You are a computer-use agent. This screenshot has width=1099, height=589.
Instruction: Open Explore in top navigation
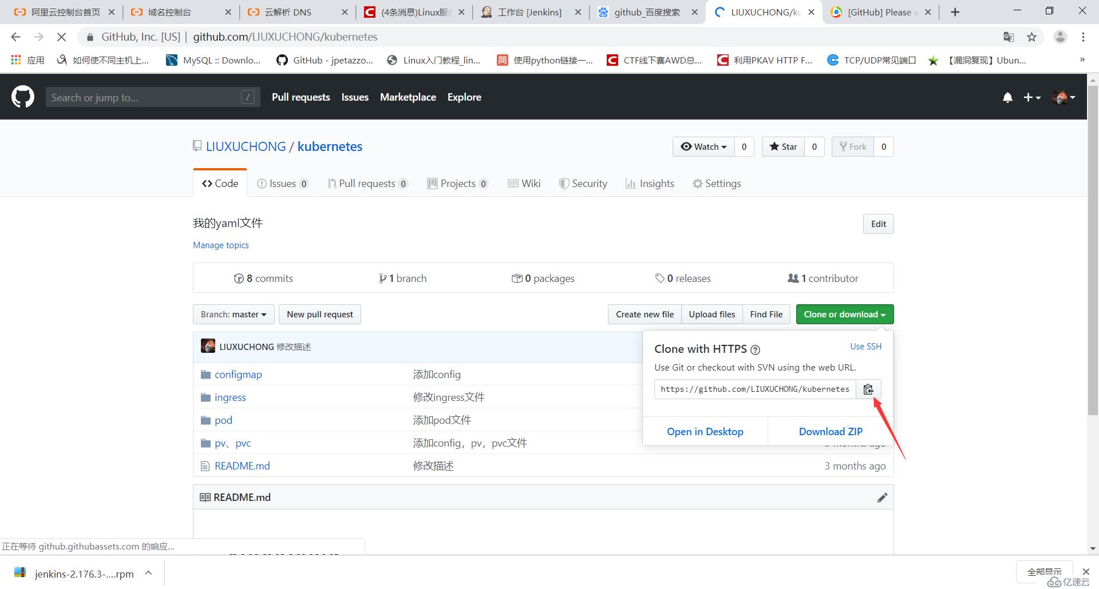pyautogui.click(x=464, y=97)
